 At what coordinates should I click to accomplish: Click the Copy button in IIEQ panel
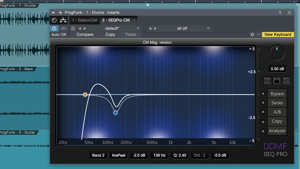(x=277, y=121)
